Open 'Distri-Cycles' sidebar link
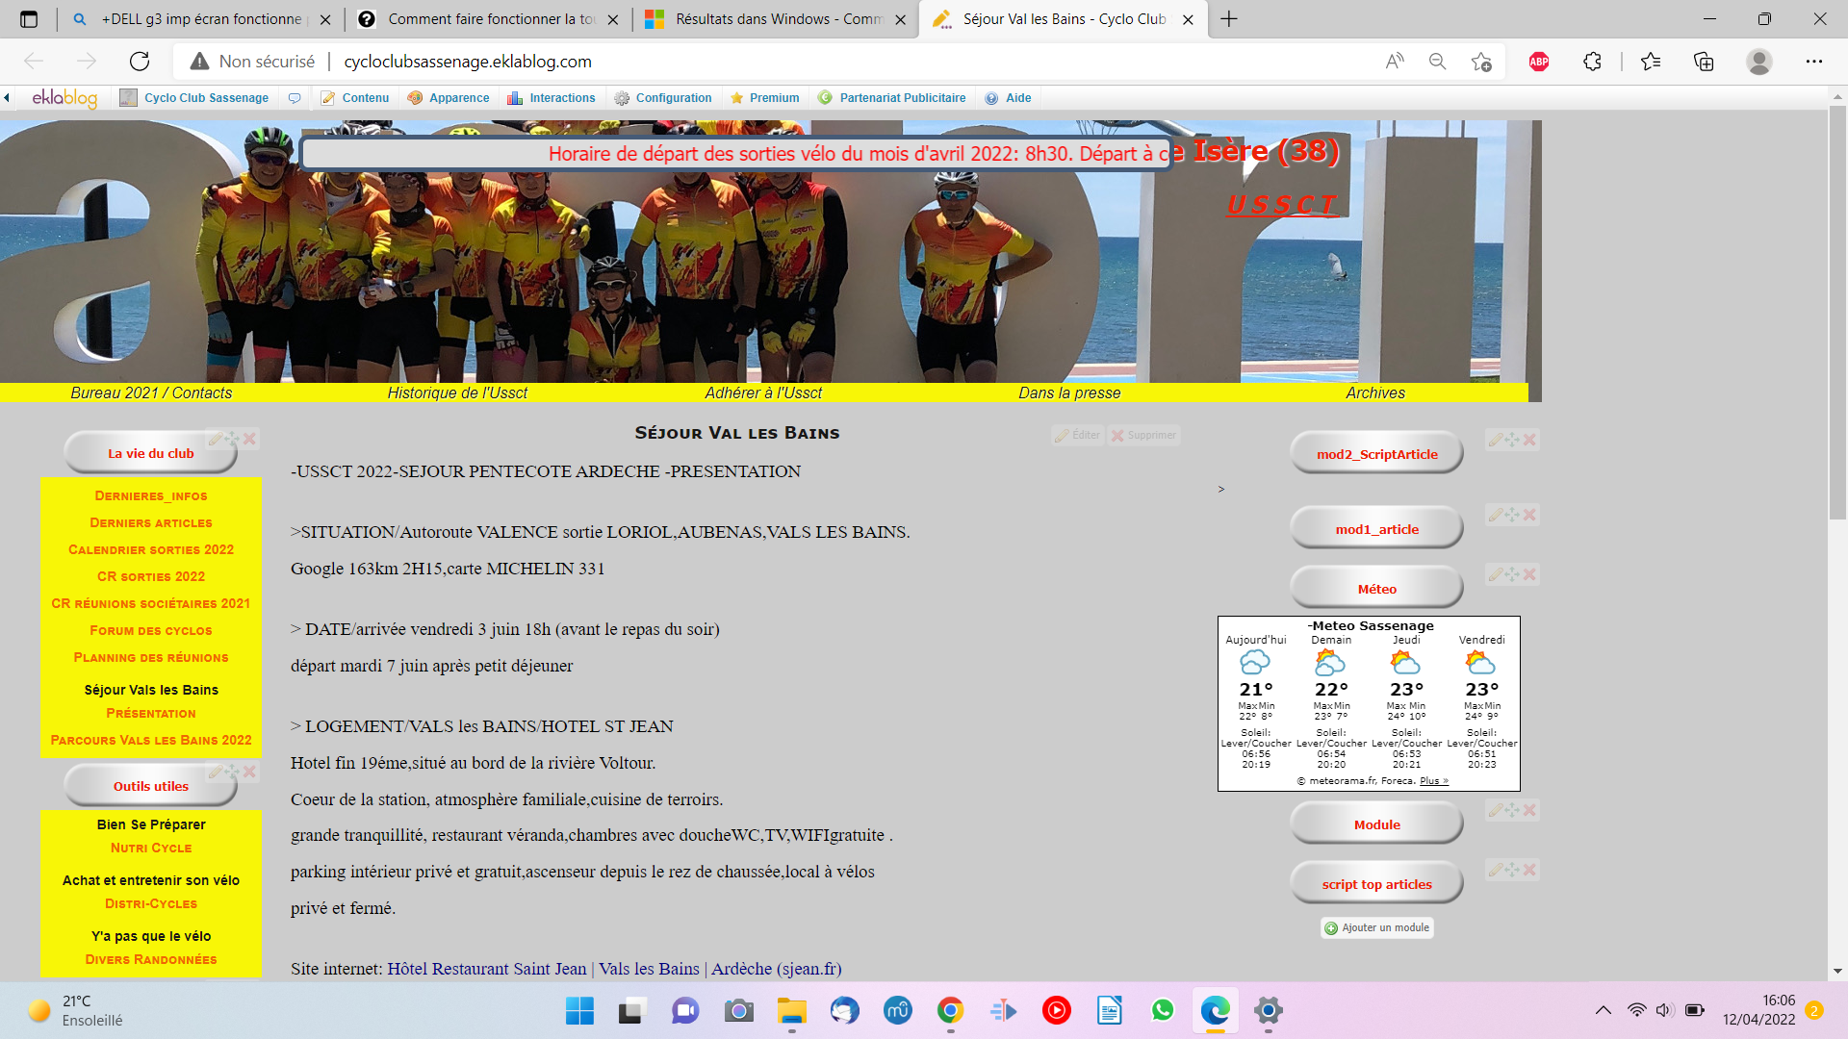 click(151, 903)
